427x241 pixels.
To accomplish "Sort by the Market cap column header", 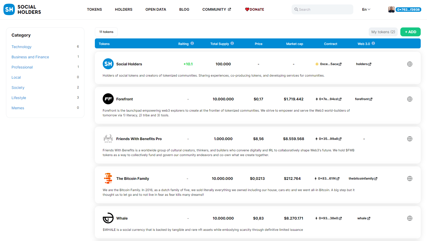I will tap(295, 44).
